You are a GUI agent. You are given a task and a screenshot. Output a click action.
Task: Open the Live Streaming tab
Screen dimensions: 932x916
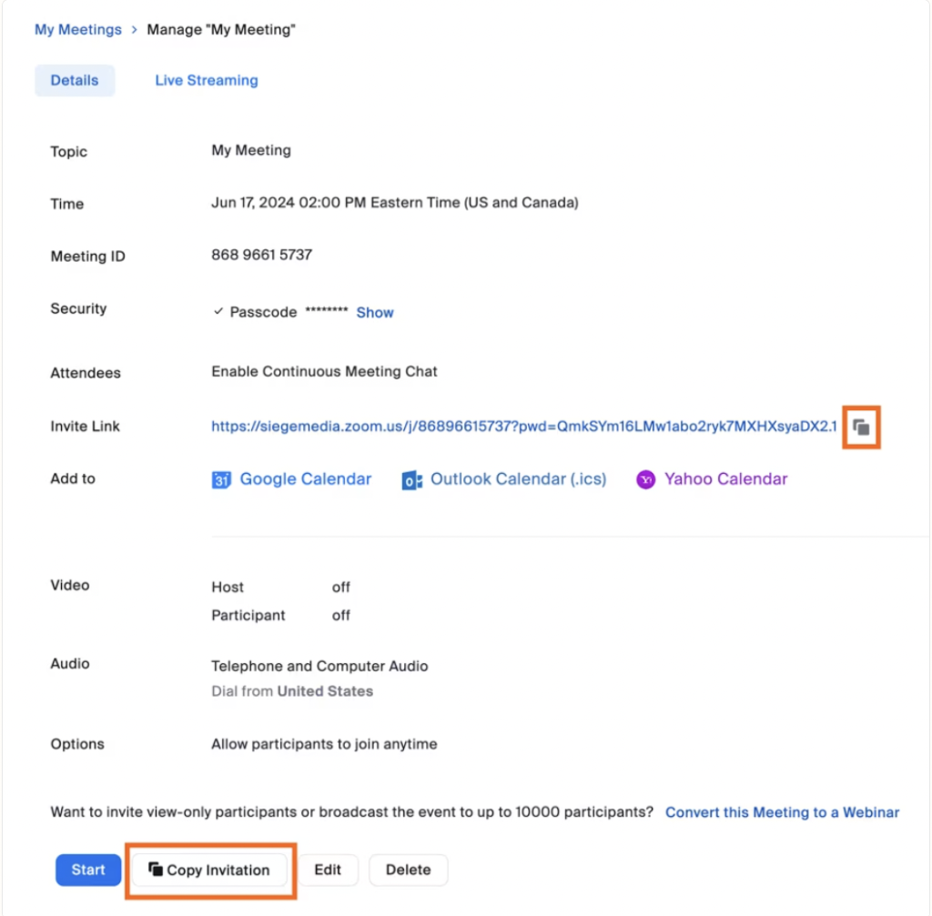click(206, 80)
